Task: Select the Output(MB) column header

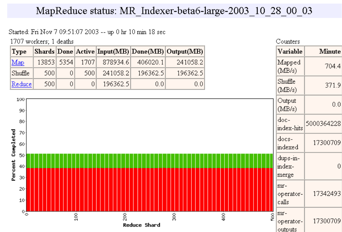Action: (185, 51)
